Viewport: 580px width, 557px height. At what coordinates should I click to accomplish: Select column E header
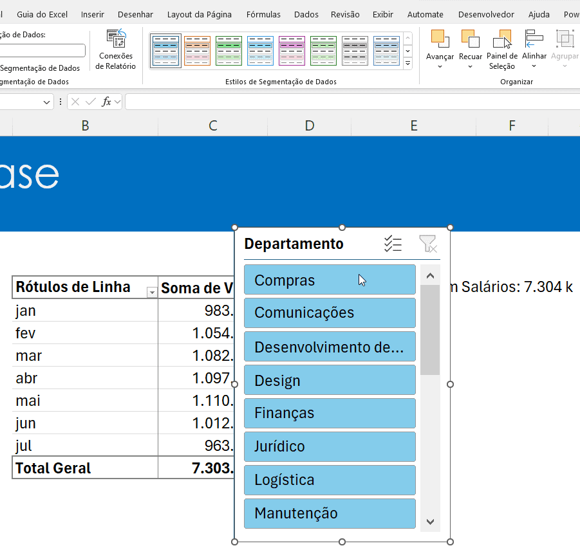click(x=413, y=126)
